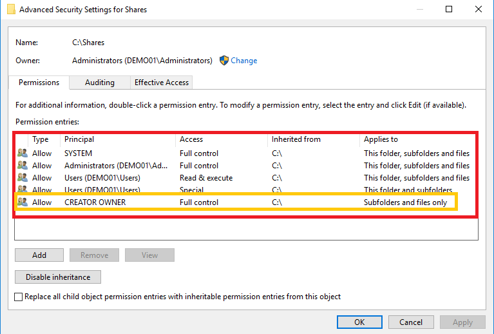The width and height of the screenshot is (494, 334).
Task: Click the View button
Action: click(x=149, y=255)
